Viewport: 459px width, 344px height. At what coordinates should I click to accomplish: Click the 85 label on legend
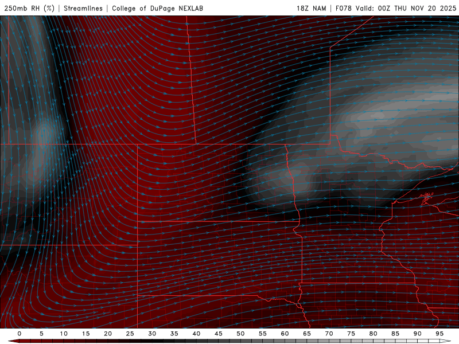(x=395, y=334)
